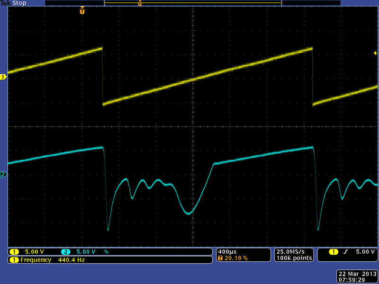Click the date and time readout
Screen dimensions: 379x284
pos(355,276)
